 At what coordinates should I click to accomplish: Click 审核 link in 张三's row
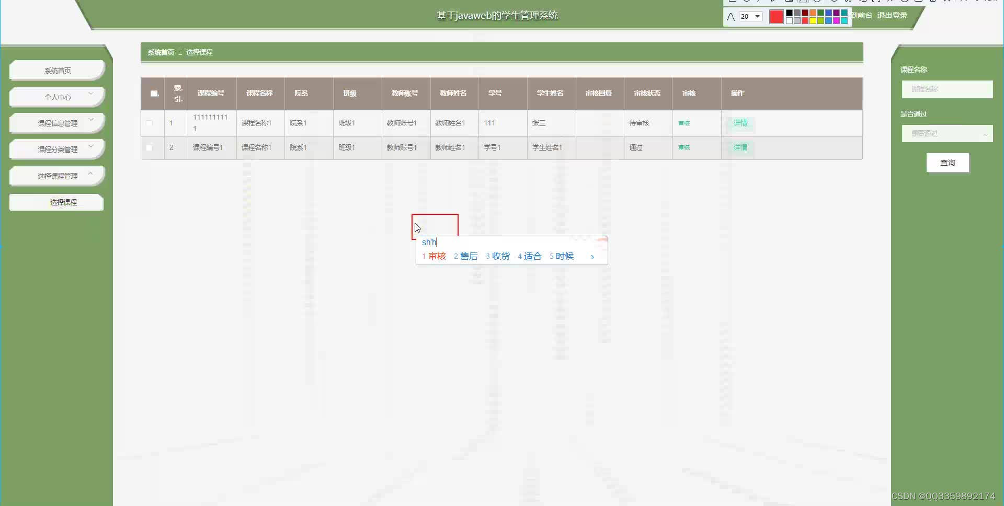684,123
